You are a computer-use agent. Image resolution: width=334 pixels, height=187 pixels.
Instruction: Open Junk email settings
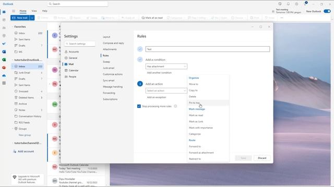pos(109,68)
